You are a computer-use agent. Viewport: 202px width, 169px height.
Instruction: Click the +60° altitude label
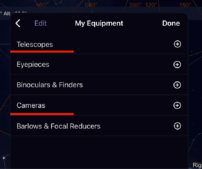click(42, 5)
